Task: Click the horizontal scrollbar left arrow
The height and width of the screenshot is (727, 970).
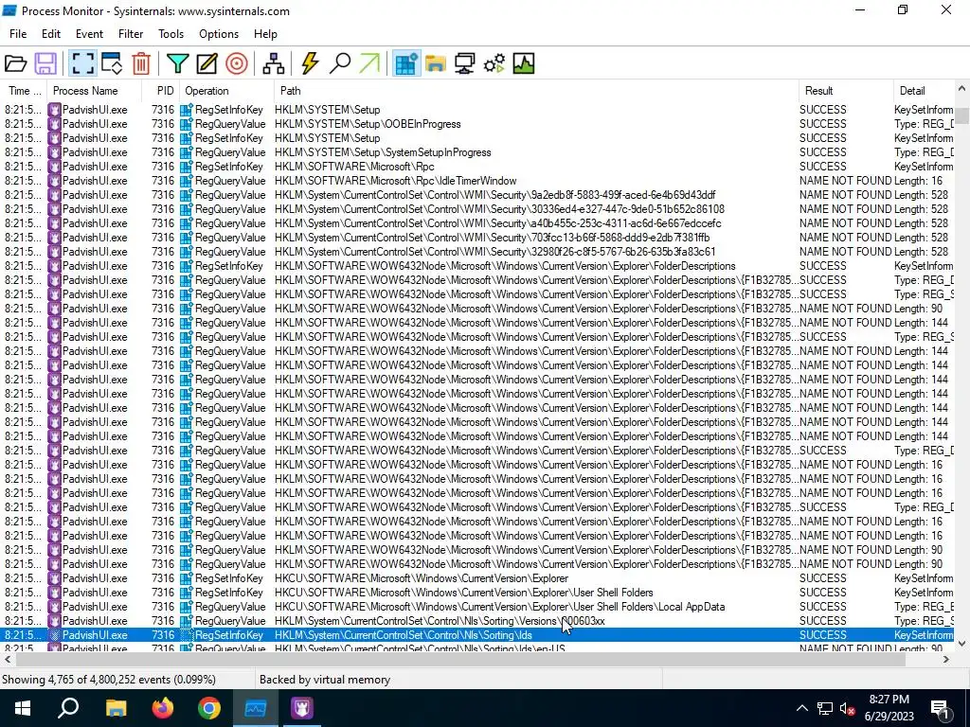Action: pos(7,660)
